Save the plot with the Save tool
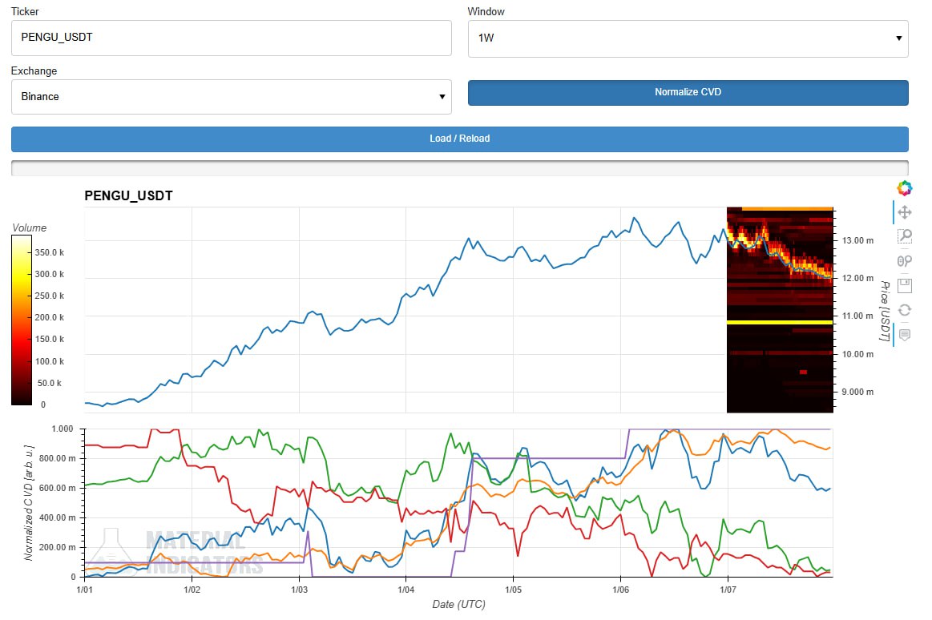Image resolution: width=932 pixels, height=620 pixels. [904, 286]
